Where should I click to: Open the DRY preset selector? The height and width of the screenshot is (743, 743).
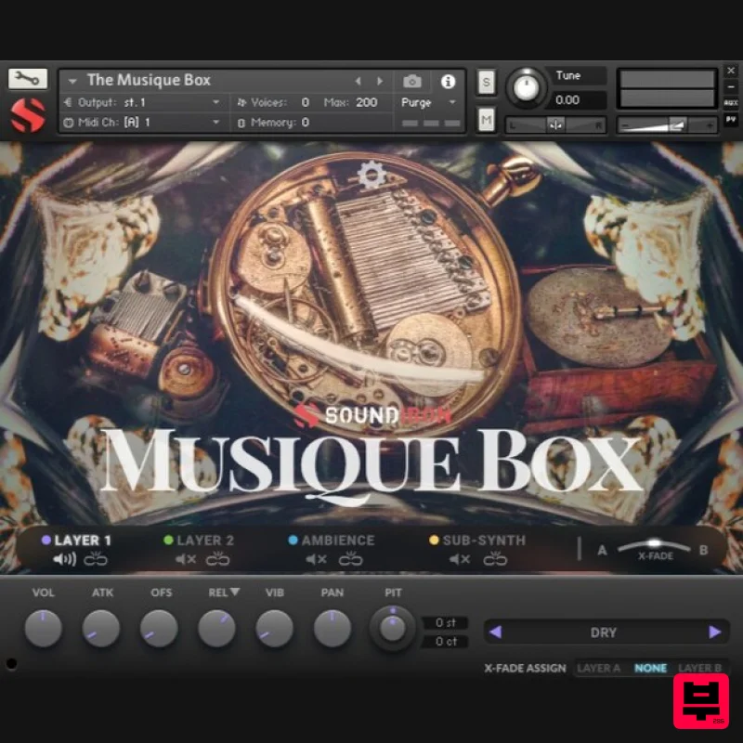tap(603, 632)
